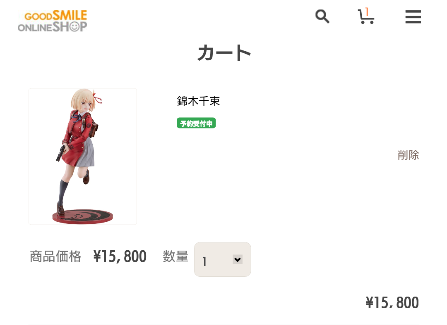Click the green 予約受付中 badge
This screenshot has width=447, height=325.
[196, 123]
